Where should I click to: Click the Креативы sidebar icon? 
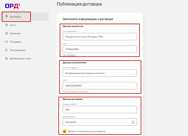[x=7, y=33]
